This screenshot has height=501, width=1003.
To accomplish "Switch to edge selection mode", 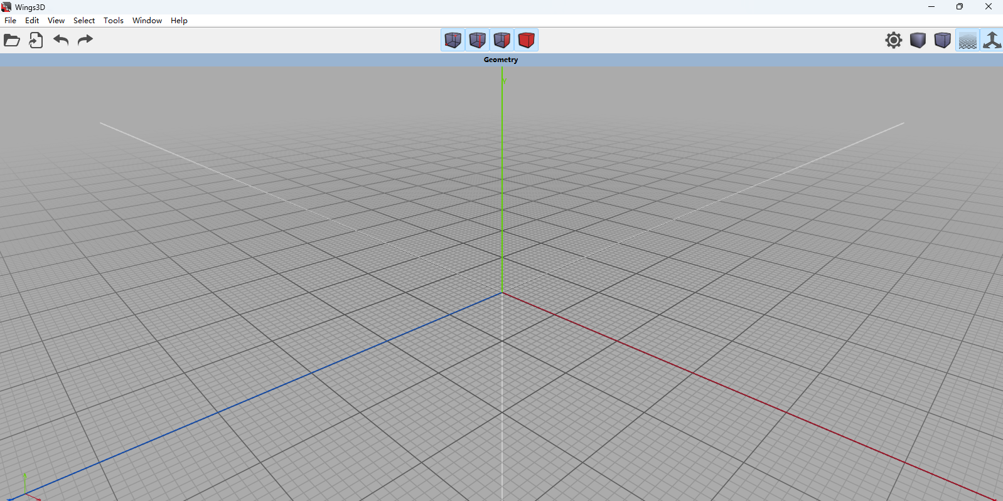I will point(477,40).
